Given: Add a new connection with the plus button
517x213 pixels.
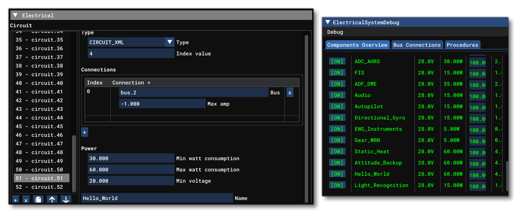Looking at the screenshot, I should click(x=85, y=132).
